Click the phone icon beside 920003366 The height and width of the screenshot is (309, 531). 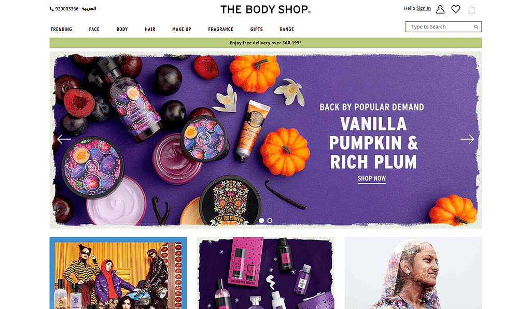point(51,9)
